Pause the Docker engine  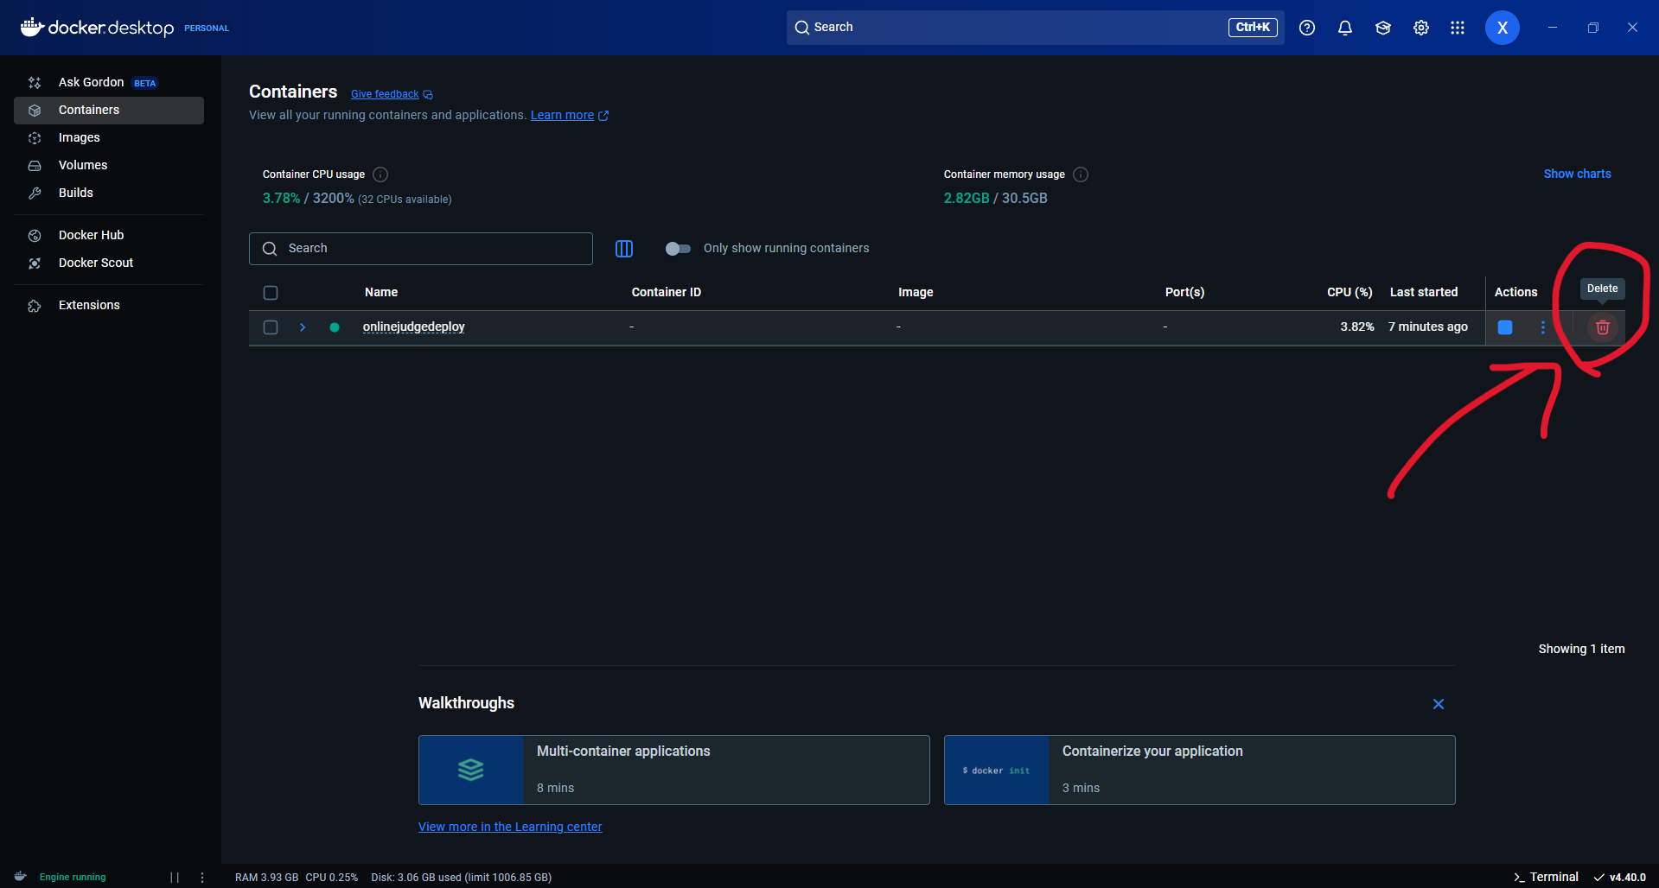pos(175,877)
